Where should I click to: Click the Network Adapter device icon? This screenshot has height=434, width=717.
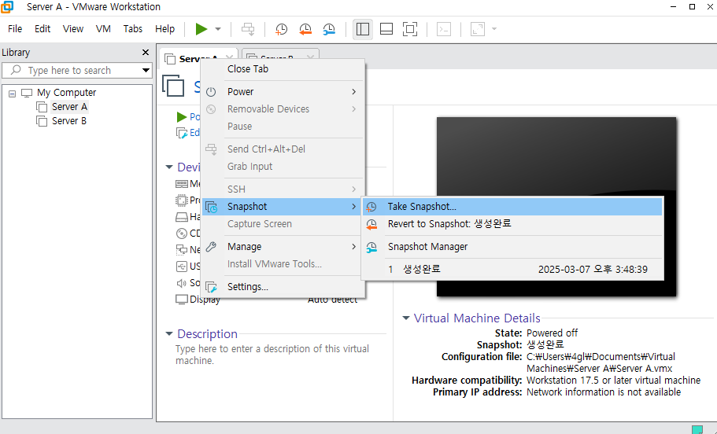pyautogui.click(x=182, y=250)
